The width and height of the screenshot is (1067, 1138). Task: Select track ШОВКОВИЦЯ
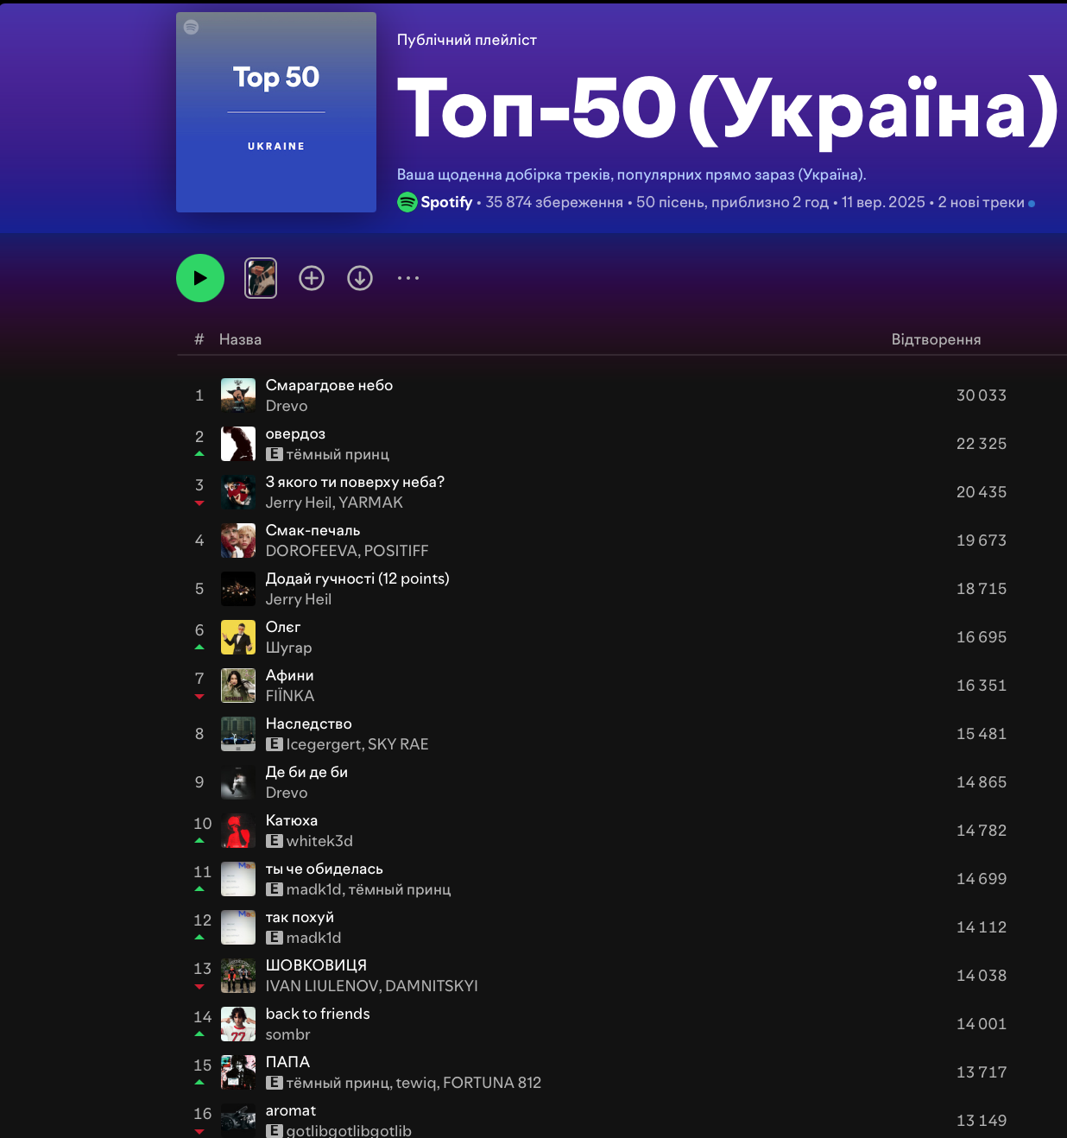[316, 965]
